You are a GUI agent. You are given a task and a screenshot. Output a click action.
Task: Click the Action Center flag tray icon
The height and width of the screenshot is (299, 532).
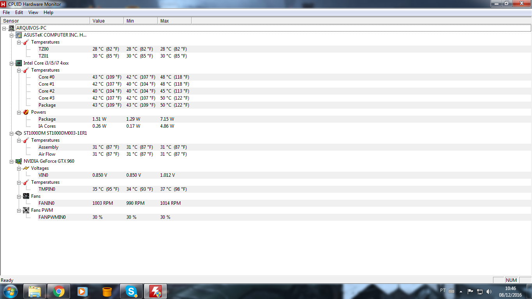(470, 291)
